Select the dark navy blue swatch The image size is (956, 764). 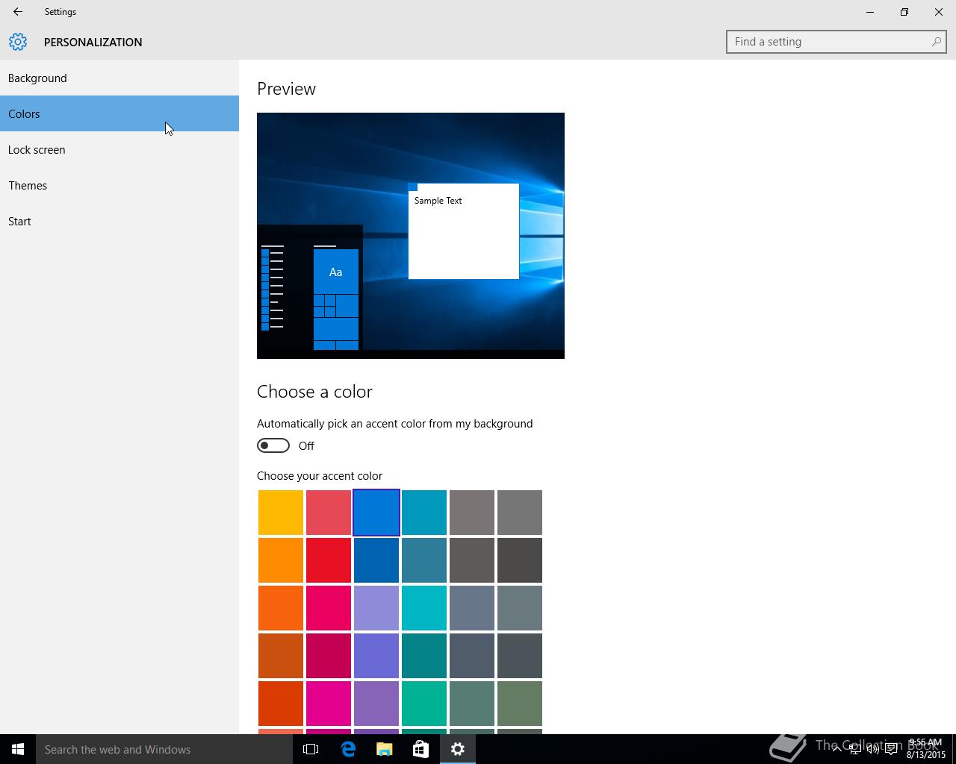point(376,560)
